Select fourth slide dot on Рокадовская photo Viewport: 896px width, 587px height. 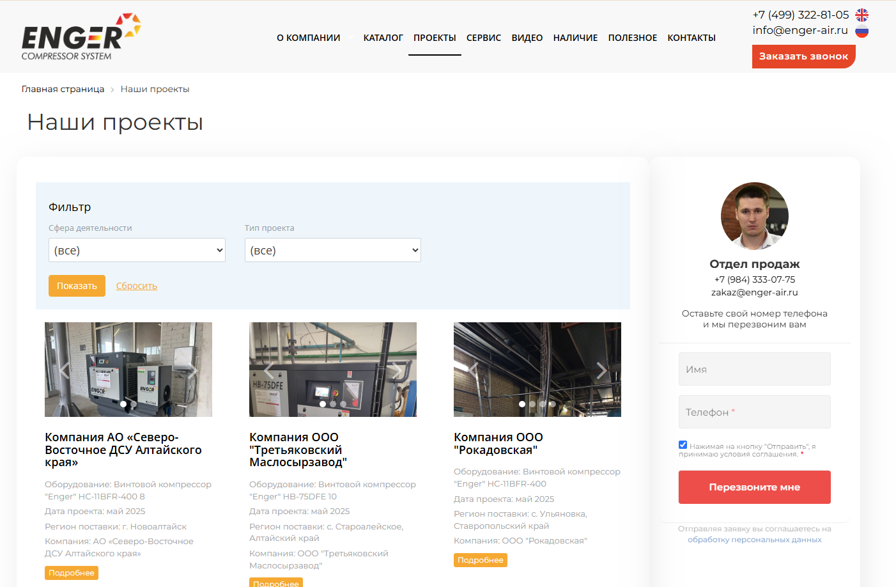pyautogui.click(x=553, y=404)
